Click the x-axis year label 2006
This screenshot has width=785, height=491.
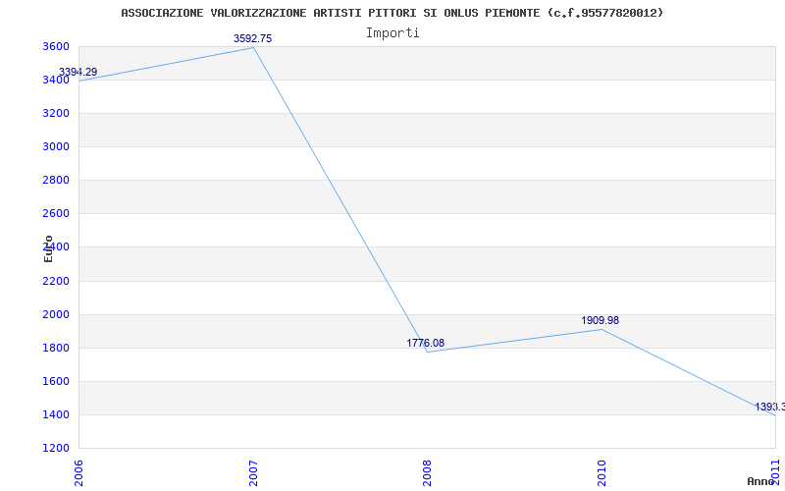[x=78, y=473]
